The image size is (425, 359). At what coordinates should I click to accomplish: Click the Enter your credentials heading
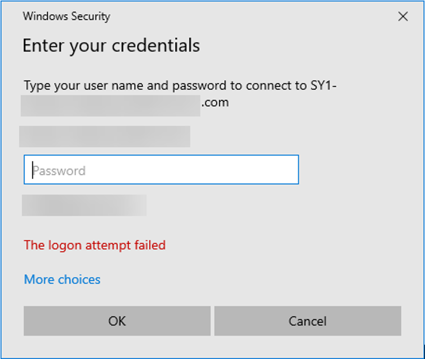tap(111, 46)
